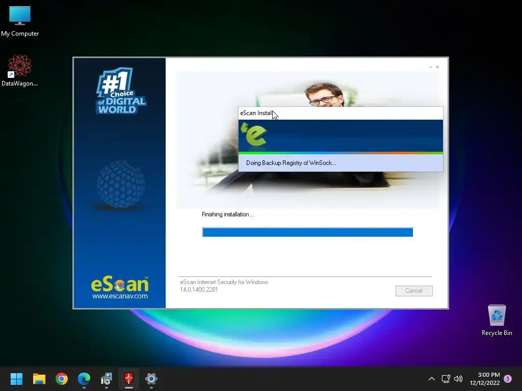The image size is (522, 391).
Task: Minimize the eScan installer window
Action: click(430, 67)
